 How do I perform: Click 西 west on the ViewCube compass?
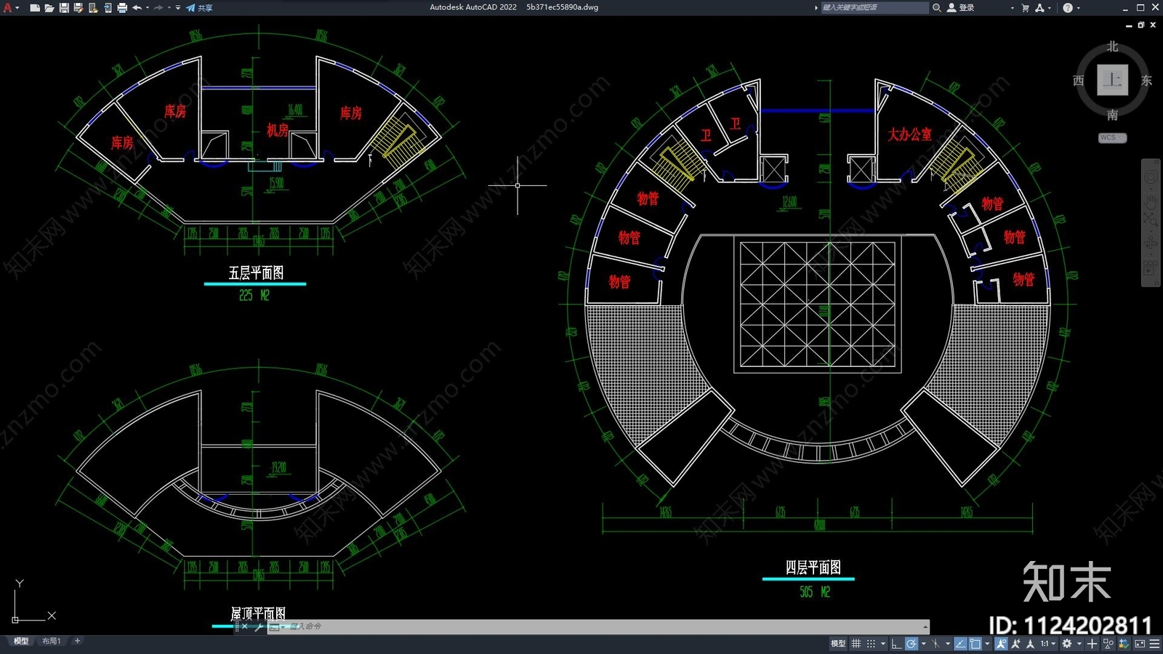tap(1079, 81)
